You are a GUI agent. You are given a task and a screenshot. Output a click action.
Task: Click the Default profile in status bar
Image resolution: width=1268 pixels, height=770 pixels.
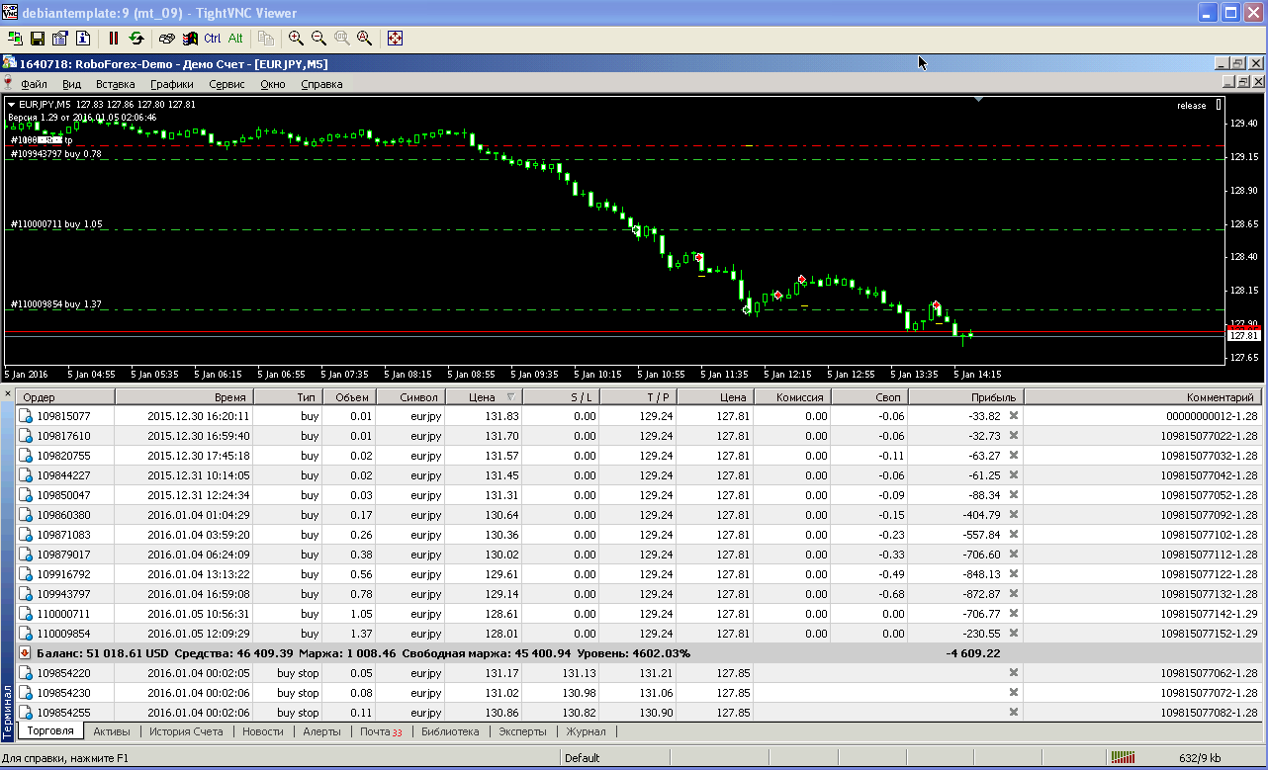coord(583,758)
